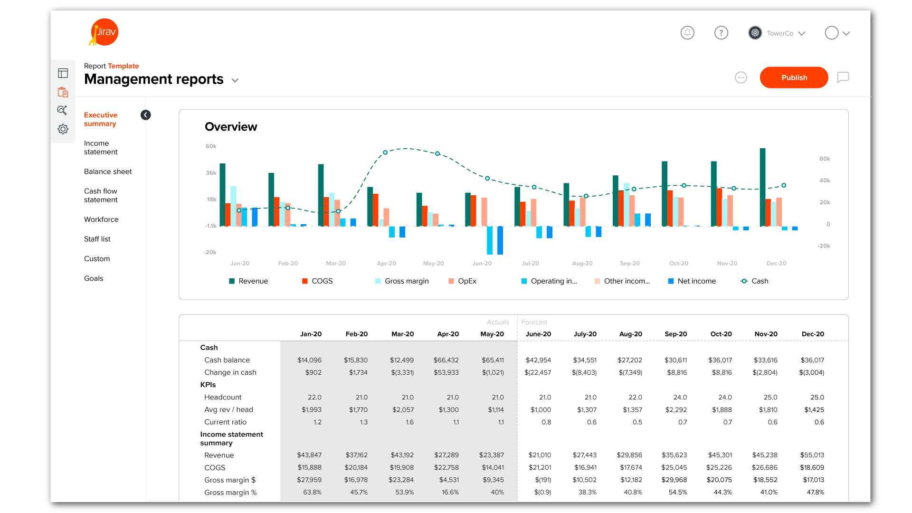Toggle COGS series in chart legend
The height and width of the screenshot is (513, 912).
pos(317,281)
